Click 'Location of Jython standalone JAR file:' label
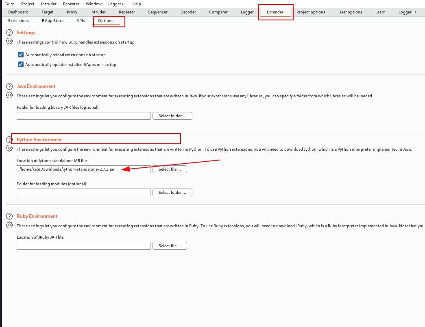 pyautogui.click(x=52, y=161)
